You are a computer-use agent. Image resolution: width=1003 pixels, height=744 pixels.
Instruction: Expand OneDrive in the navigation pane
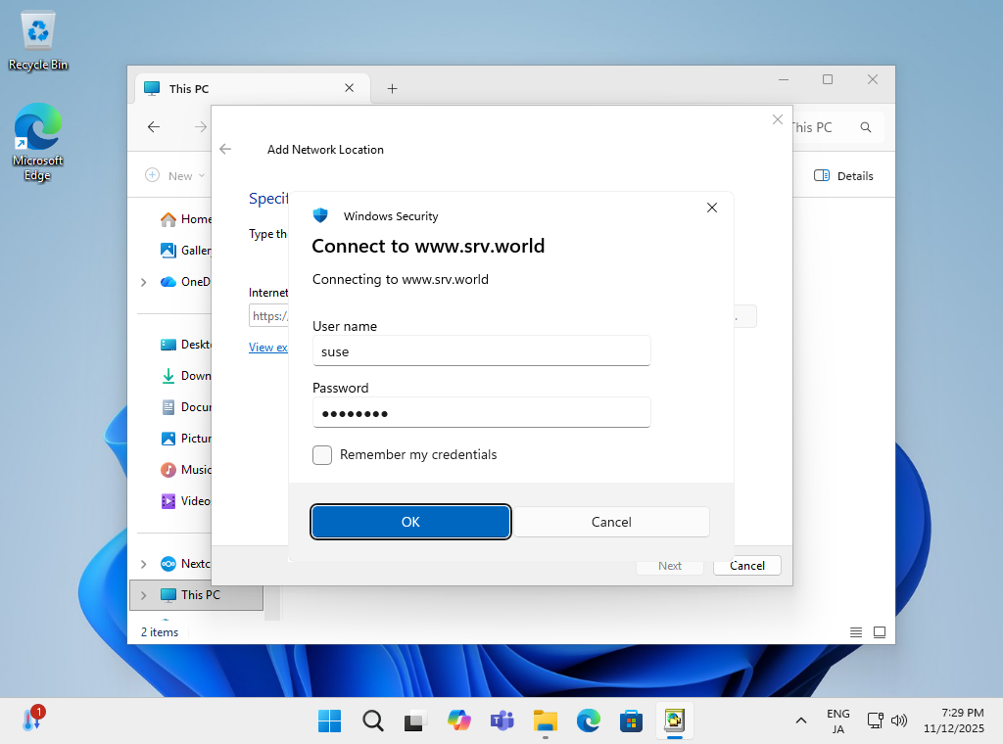click(143, 281)
